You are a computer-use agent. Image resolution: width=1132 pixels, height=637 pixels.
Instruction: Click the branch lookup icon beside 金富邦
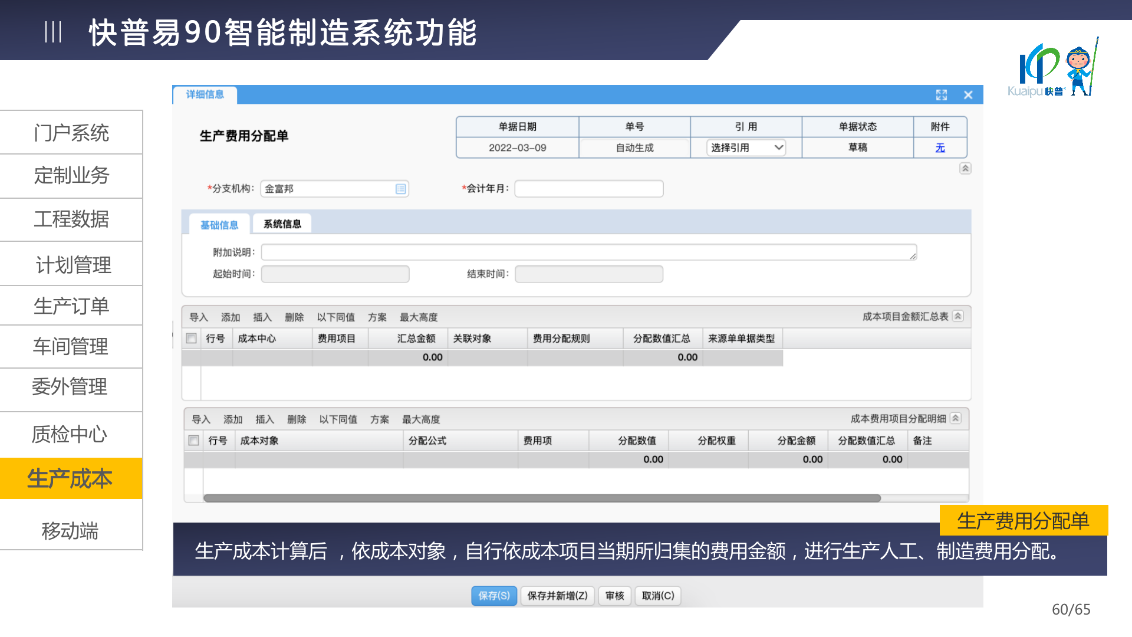coord(401,189)
